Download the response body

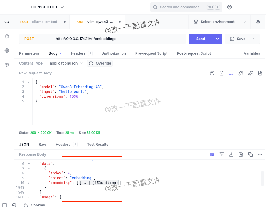231,154
